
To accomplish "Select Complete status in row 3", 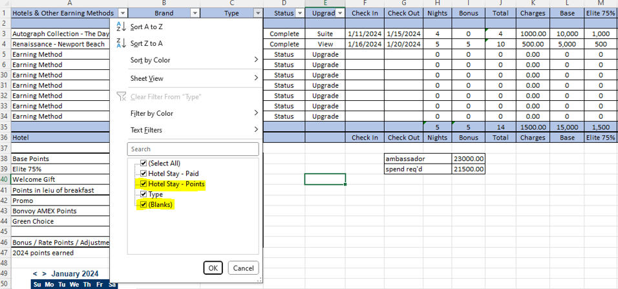I will tap(284, 34).
